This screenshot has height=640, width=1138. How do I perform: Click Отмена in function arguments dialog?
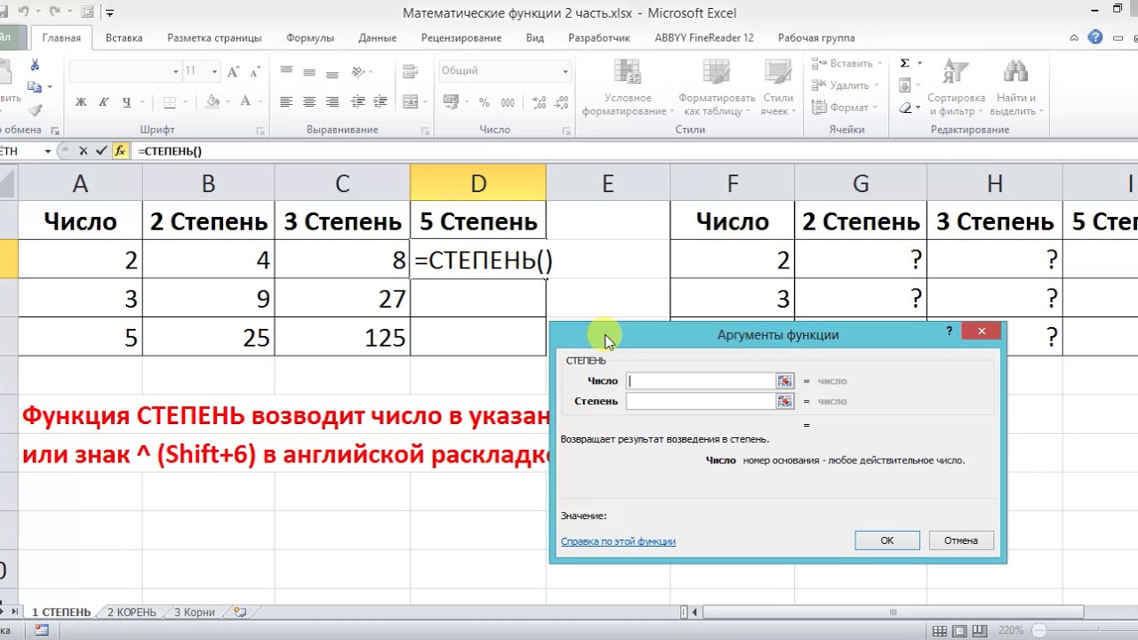[961, 540]
